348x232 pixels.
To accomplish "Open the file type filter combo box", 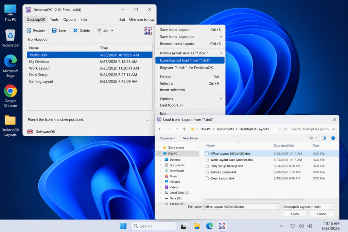I will coord(308,207).
